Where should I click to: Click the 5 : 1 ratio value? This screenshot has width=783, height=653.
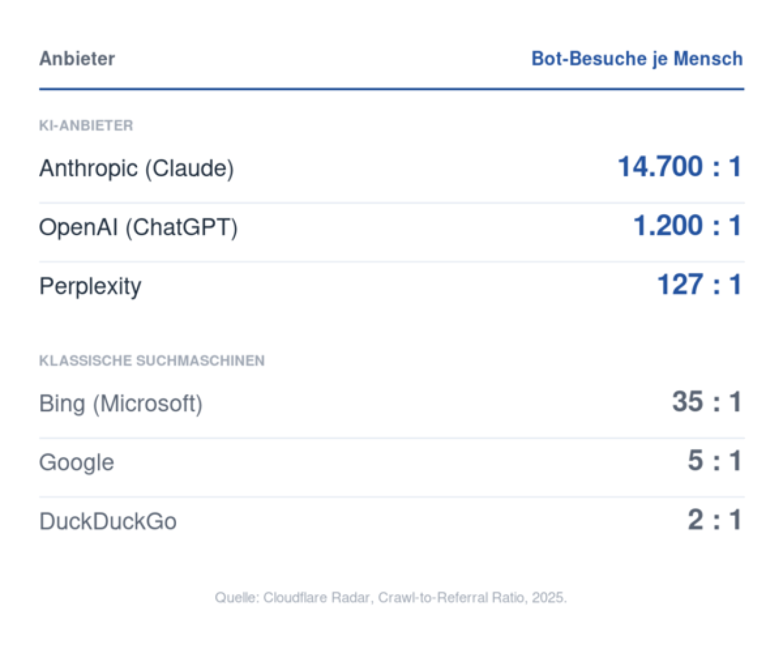pos(714,461)
